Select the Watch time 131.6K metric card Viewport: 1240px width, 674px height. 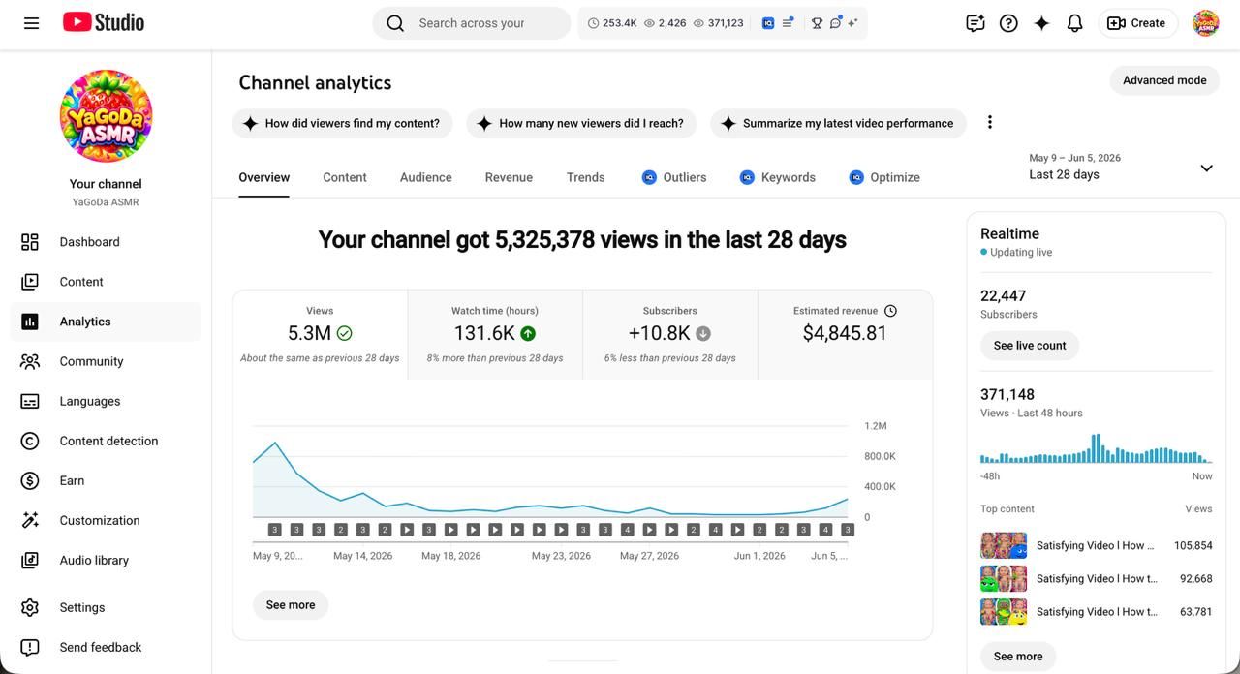point(495,334)
